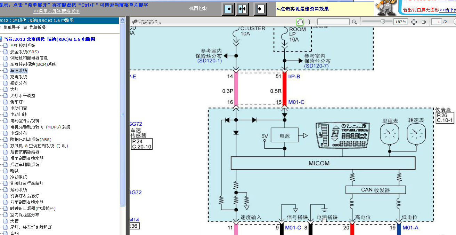456x235 pixels.
Task: Click the FlashPaper zoom slider handle
Action: tap(382, 22)
